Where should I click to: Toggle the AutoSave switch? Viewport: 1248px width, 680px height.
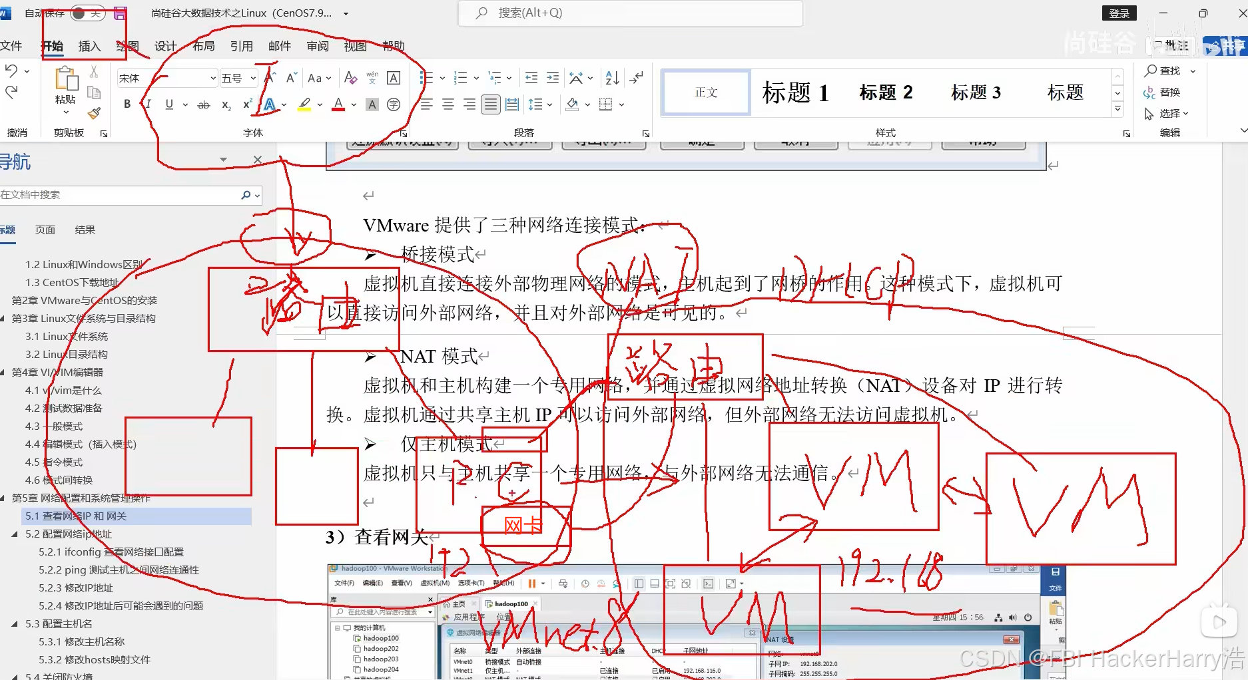87,13
